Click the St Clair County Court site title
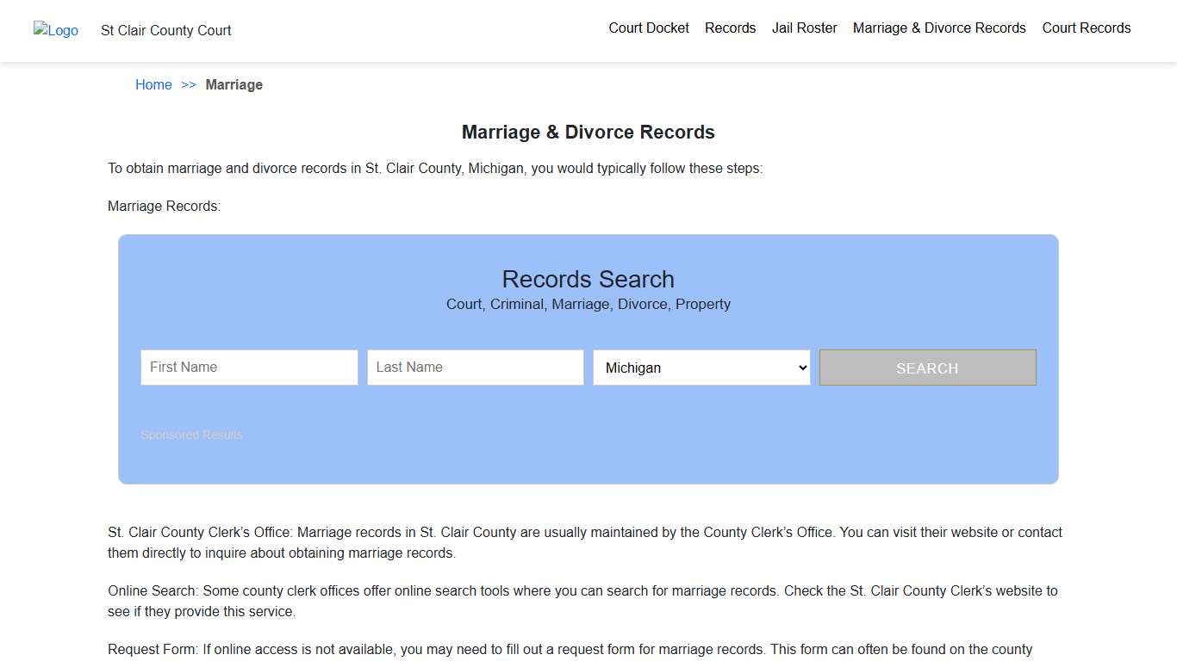The height and width of the screenshot is (661, 1177). 165,30
